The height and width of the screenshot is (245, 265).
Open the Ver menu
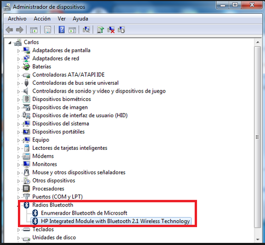point(62,18)
